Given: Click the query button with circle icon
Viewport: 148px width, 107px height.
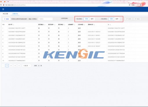Looking at the screenshot, I should [x=6, y=19].
